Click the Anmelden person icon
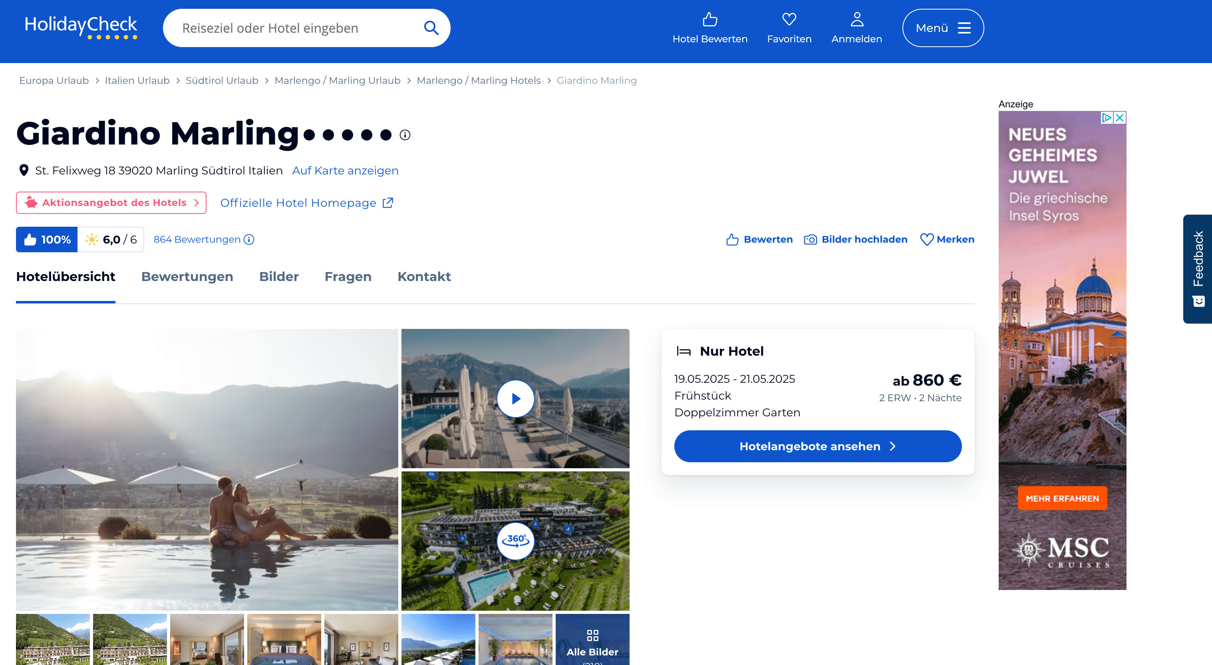This screenshot has height=665, width=1212. [857, 20]
